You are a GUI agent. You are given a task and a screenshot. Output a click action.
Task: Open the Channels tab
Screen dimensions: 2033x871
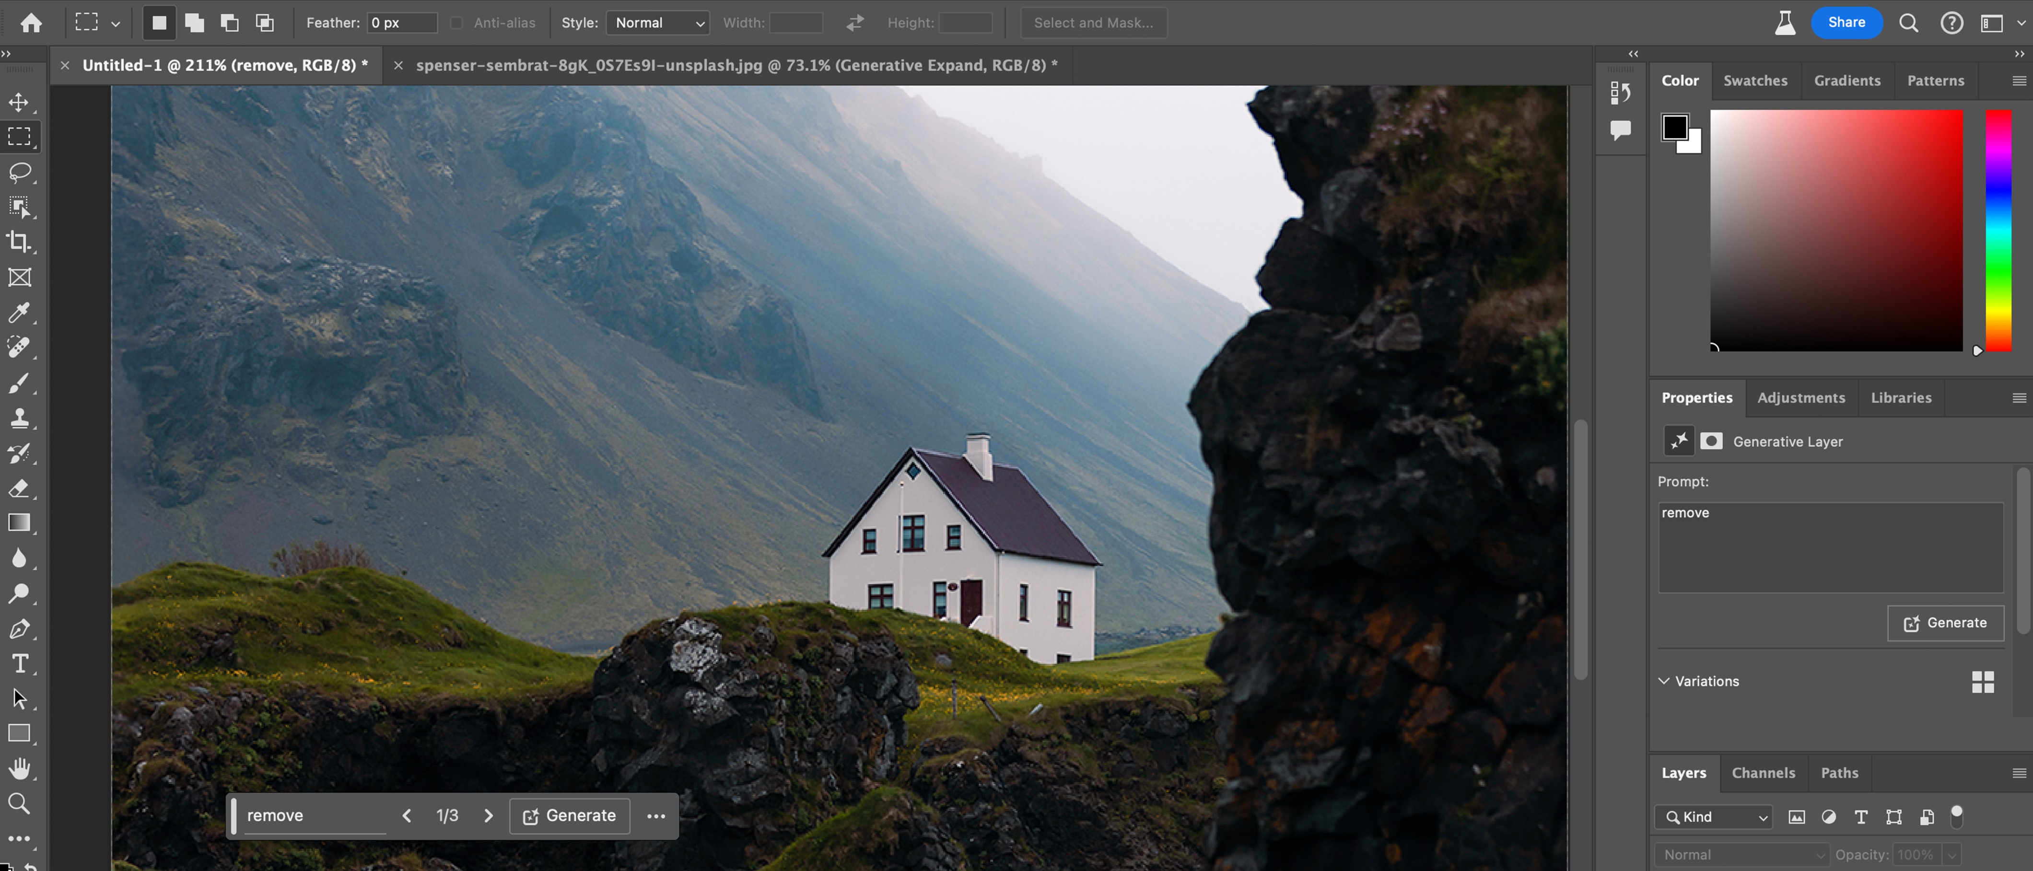pos(1763,772)
